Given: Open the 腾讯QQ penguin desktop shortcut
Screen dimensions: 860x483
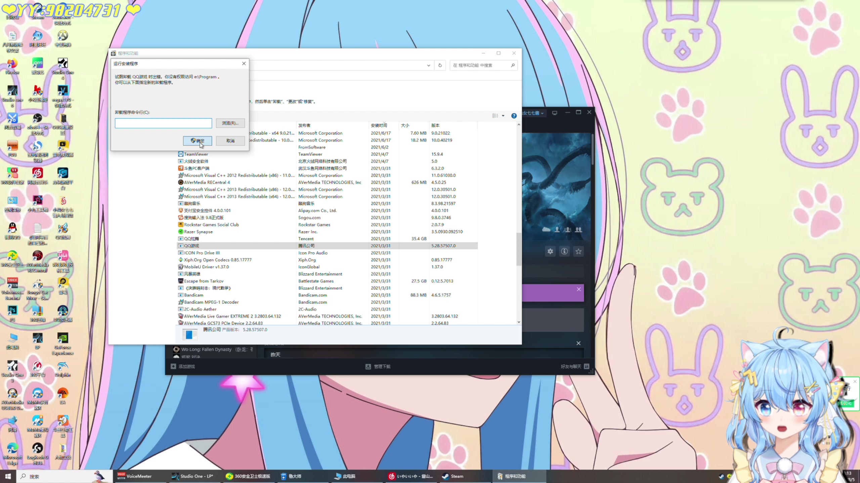Looking at the screenshot, I should pyautogui.click(x=12, y=231).
